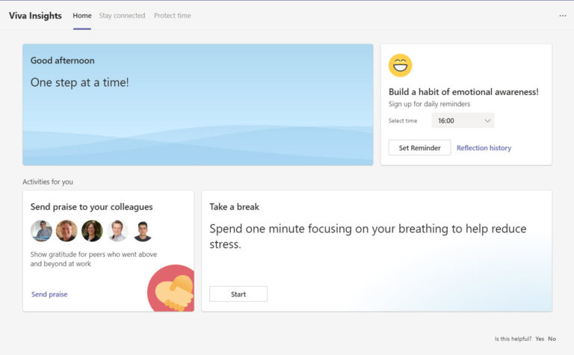Click the One step at a time! message
Viewport: 574px width, 355px height.
[79, 82]
